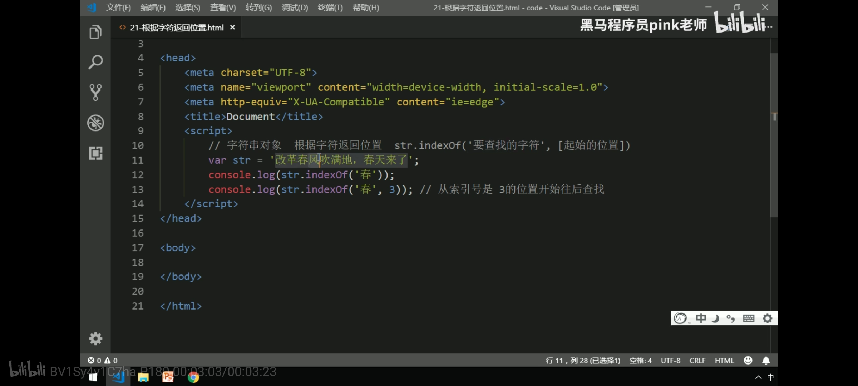Image resolution: width=858 pixels, height=386 pixels.
Task: Open the CRLF line ending selector
Action: (697, 360)
